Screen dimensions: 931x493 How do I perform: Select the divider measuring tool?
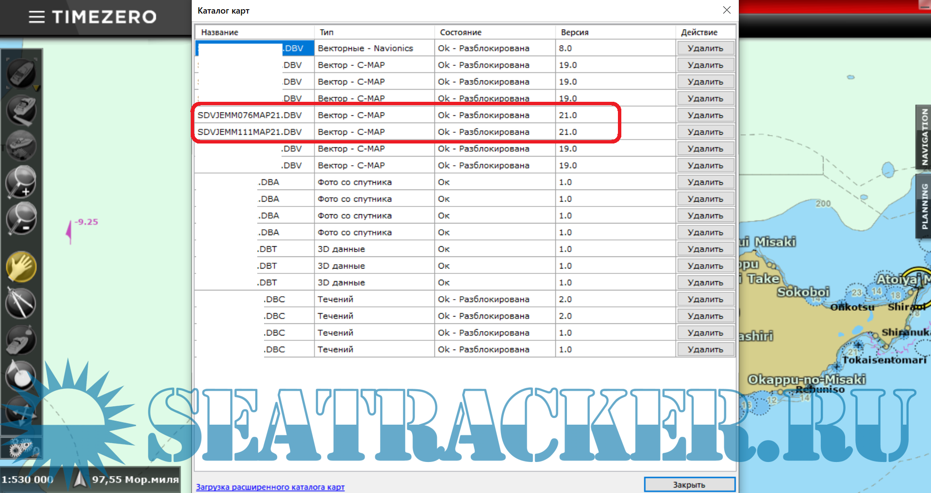pos(21,303)
